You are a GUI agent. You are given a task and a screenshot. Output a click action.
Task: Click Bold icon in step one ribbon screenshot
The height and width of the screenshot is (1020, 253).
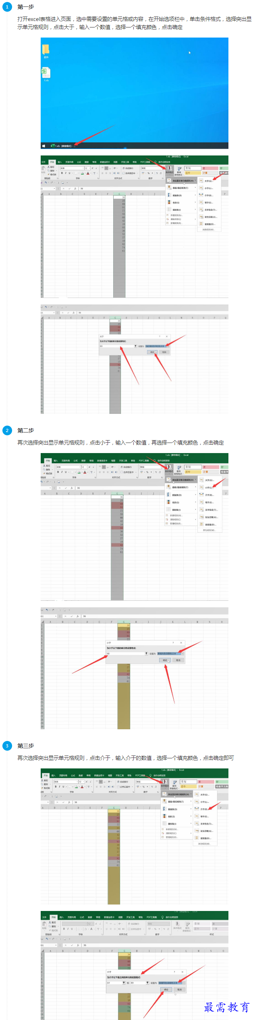[x=62, y=173]
